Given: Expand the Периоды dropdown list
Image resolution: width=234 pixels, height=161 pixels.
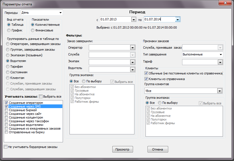Looking at the screenshot, I should click(x=61, y=13).
